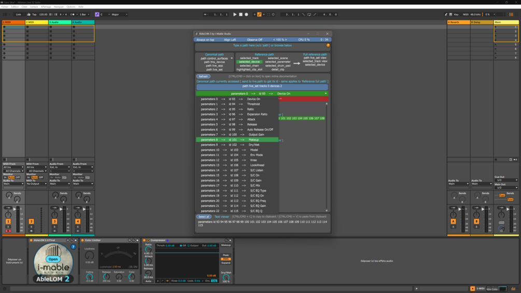Select the A Reverb return track header
This screenshot has height=293, width=521.
pos(458,22)
